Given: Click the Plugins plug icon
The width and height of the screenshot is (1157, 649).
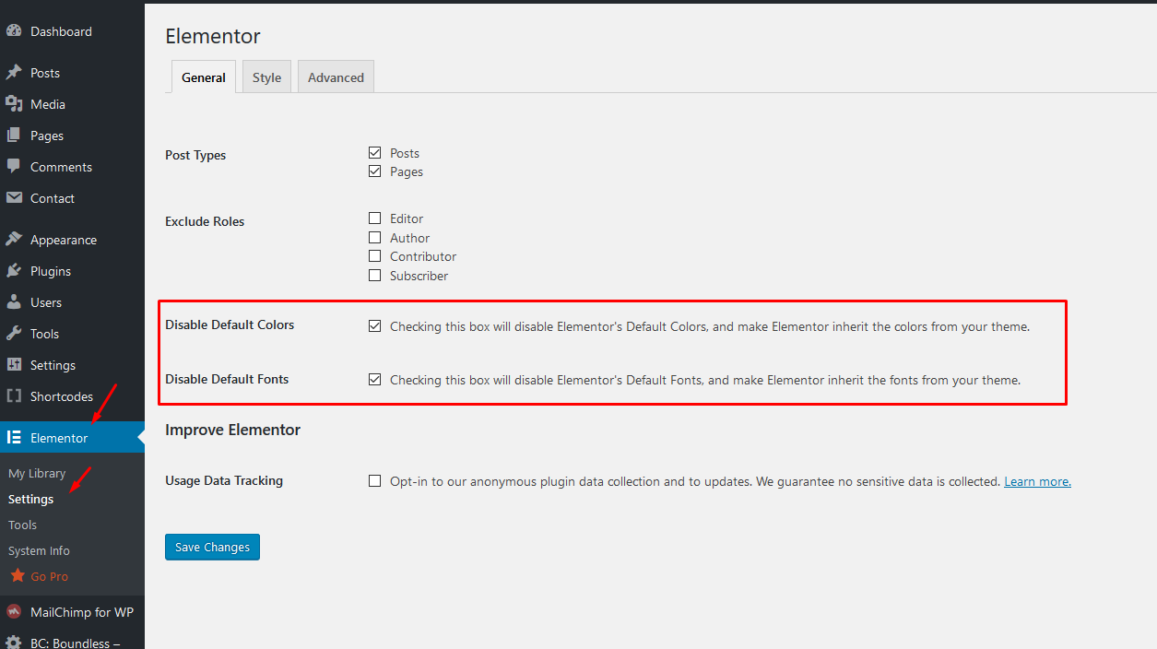Looking at the screenshot, I should pyautogui.click(x=14, y=271).
